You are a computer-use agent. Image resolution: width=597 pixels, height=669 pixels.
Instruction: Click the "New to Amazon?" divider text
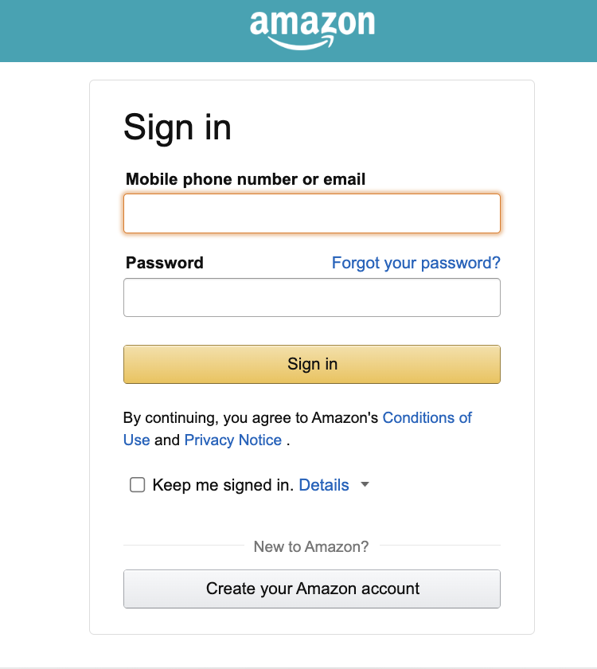[311, 546]
